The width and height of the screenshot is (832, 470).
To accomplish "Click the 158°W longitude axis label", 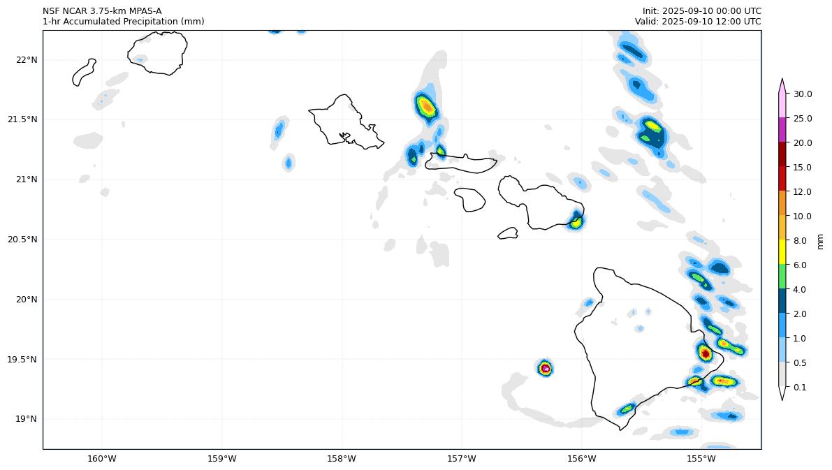I will (x=342, y=458).
